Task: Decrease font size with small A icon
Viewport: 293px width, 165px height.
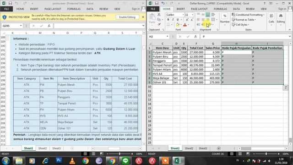Action: click(192, 20)
